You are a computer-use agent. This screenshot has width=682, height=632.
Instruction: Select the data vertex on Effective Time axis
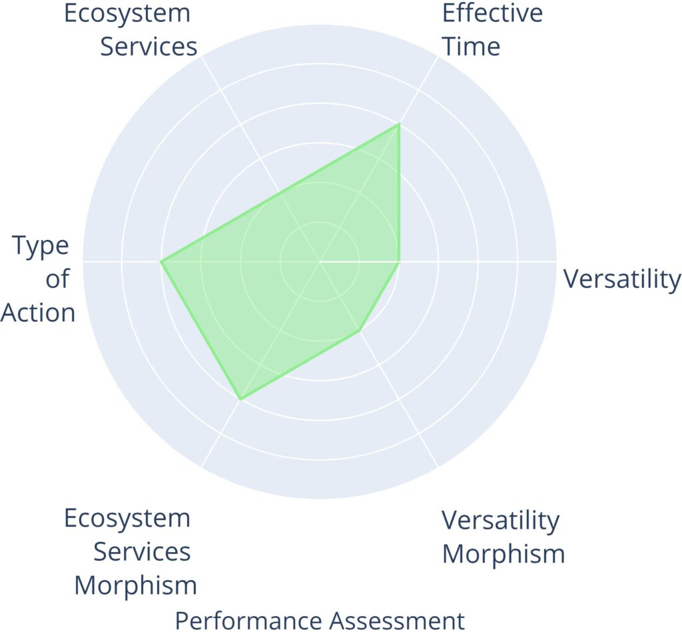pyautogui.click(x=399, y=124)
